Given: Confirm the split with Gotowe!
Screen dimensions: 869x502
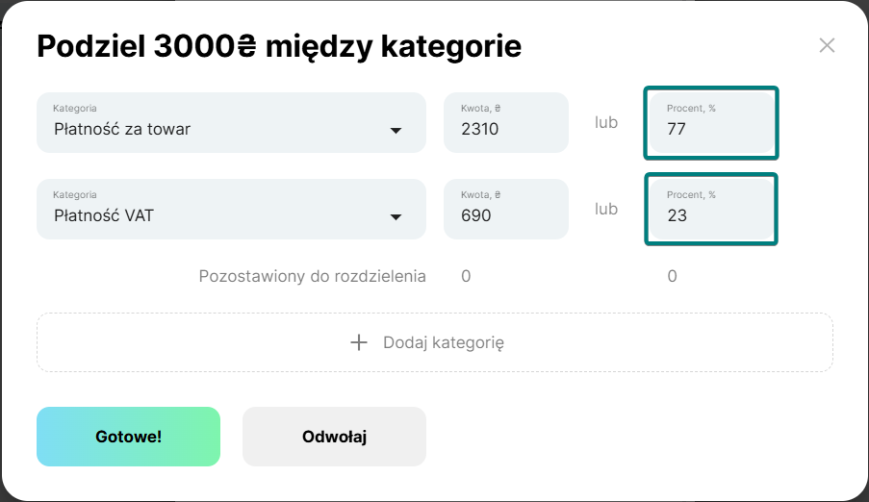Looking at the screenshot, I should (x=128, y=437).
